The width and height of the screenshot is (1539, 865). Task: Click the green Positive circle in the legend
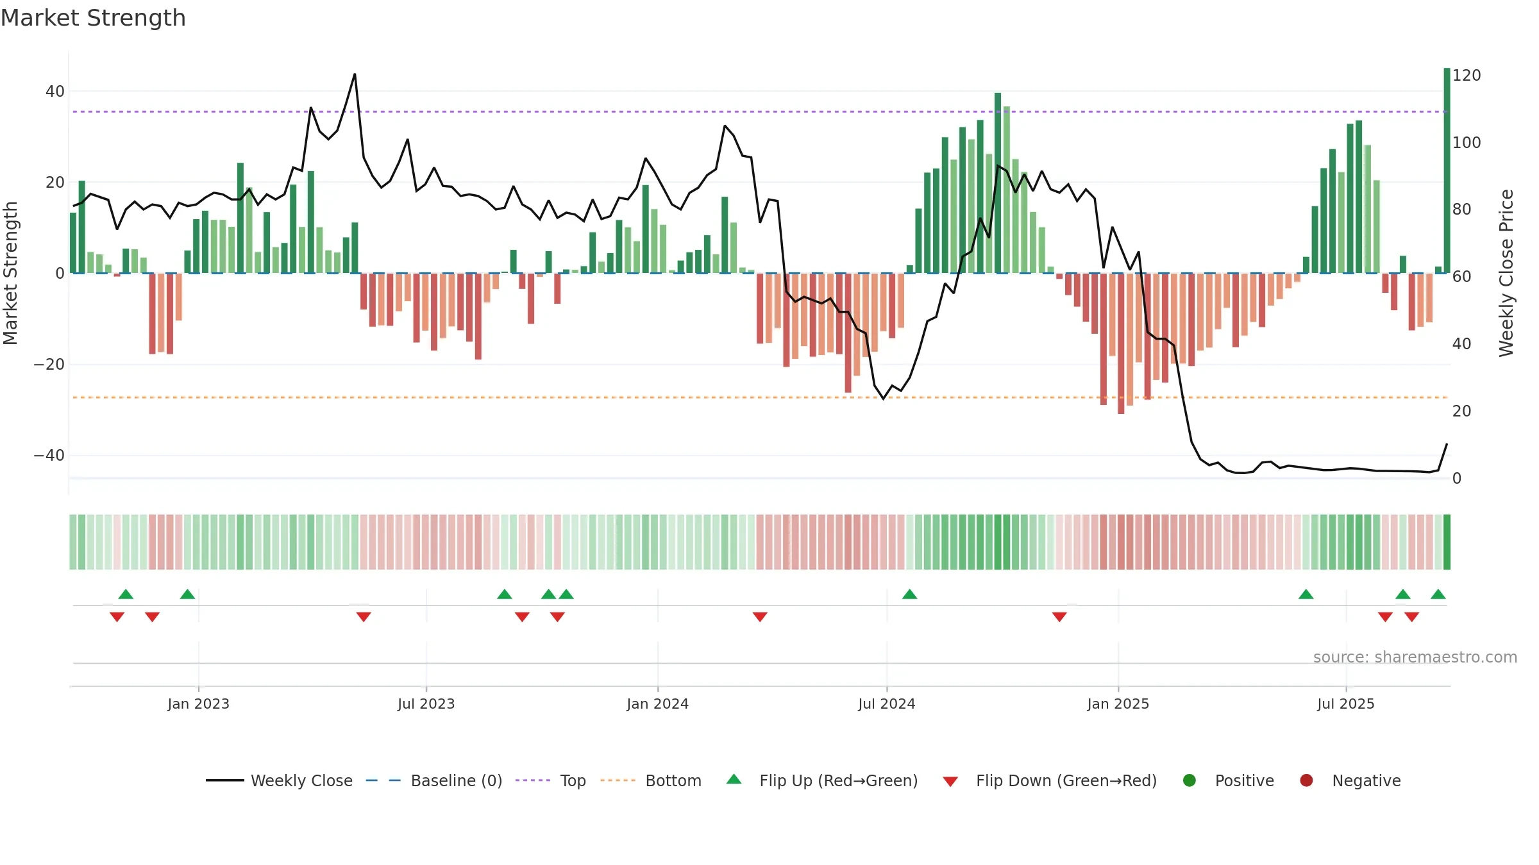click(x=1190, y=780)
